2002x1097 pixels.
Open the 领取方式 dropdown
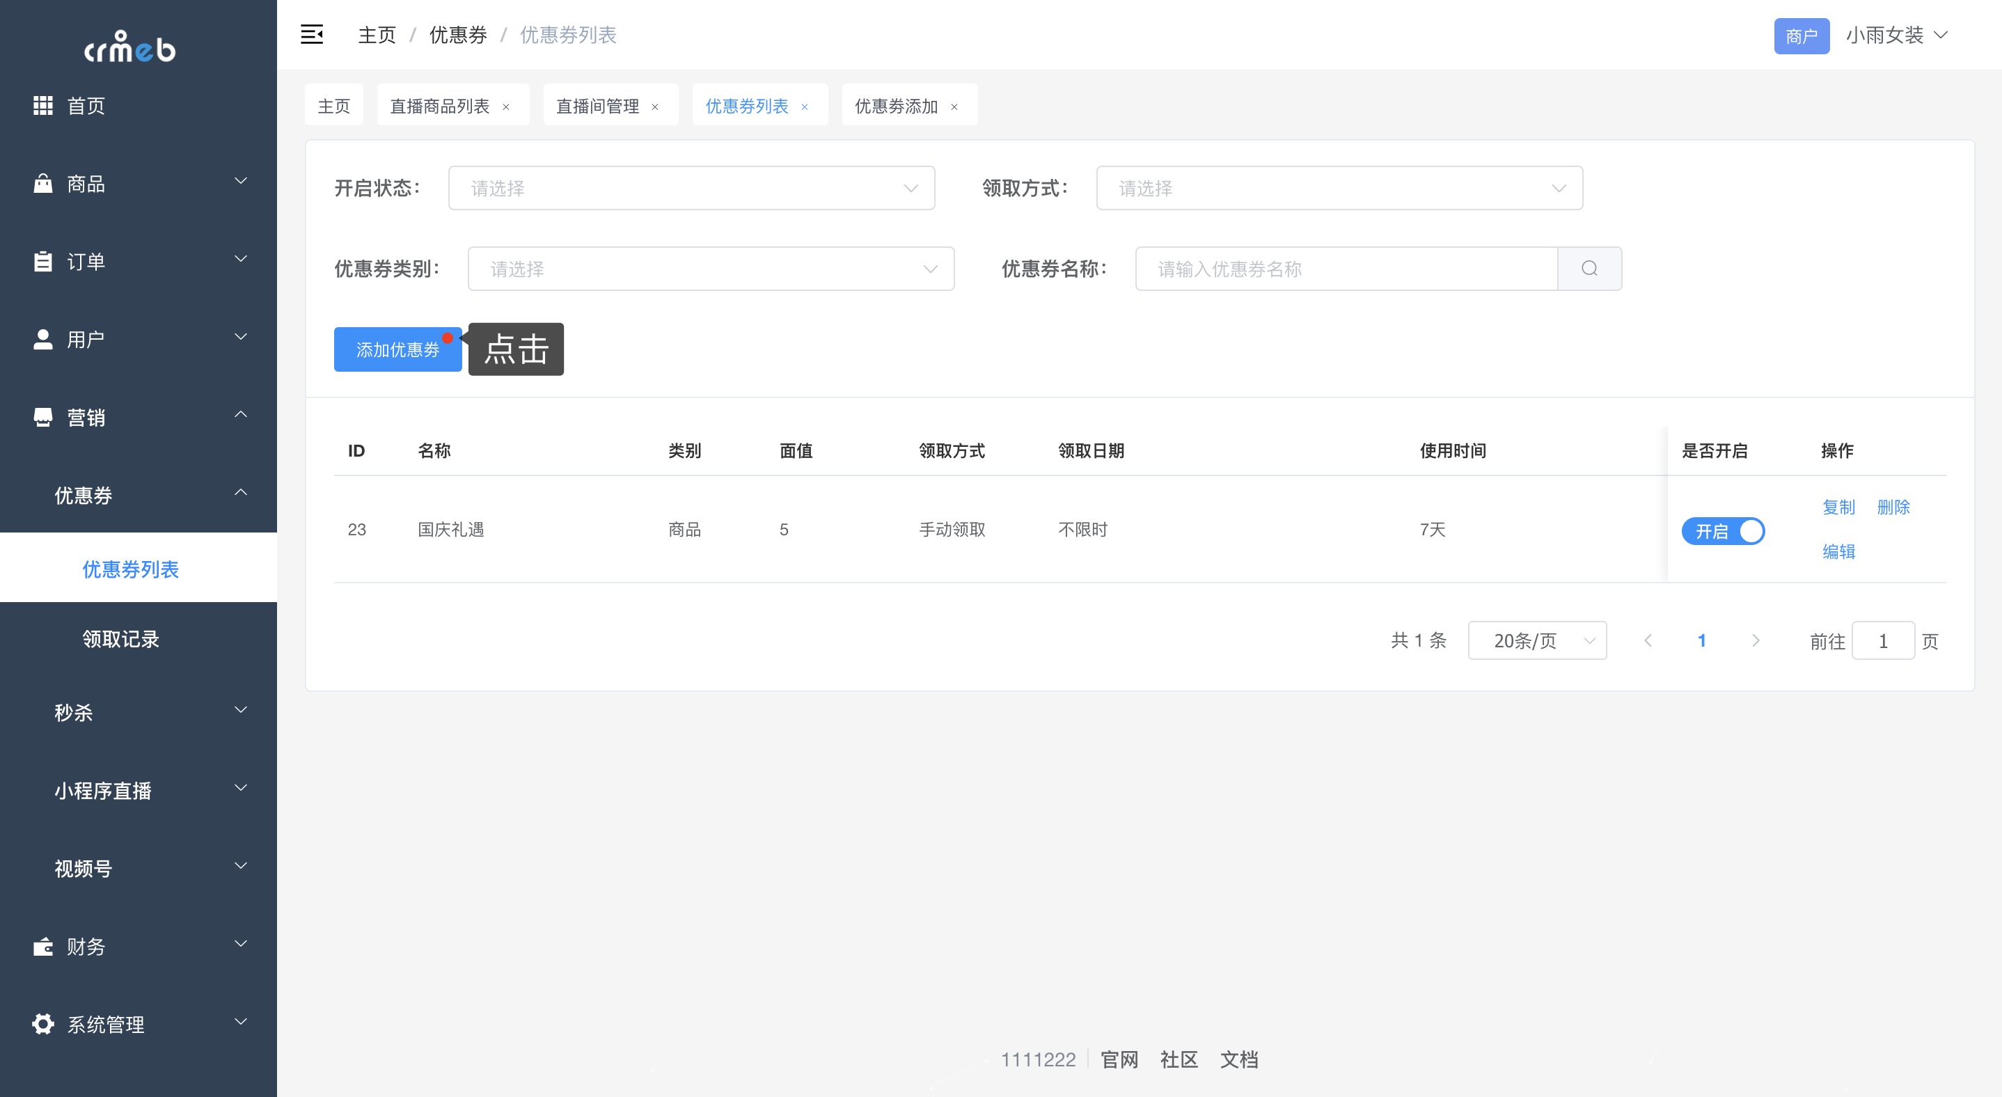click(1339, 188)
